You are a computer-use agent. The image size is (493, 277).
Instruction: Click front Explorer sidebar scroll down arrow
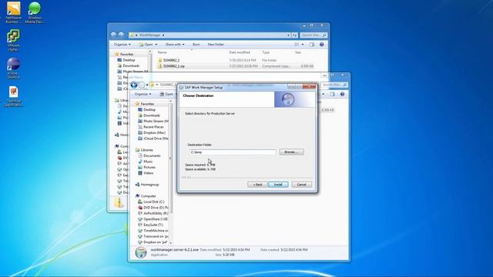171,243
